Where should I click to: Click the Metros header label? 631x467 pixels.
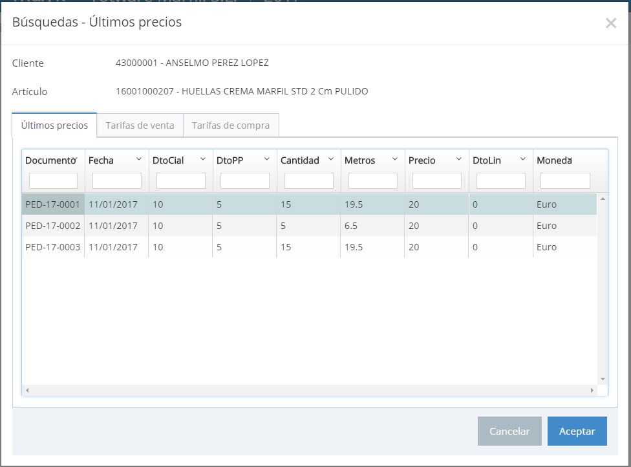coord(359,160)
